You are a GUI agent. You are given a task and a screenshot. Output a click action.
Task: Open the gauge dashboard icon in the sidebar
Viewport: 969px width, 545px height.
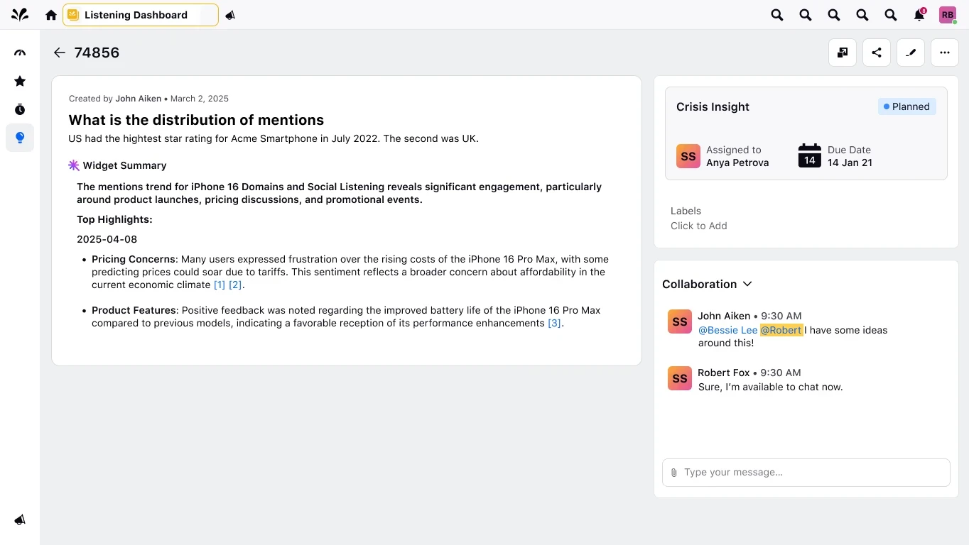click(20, 53)
